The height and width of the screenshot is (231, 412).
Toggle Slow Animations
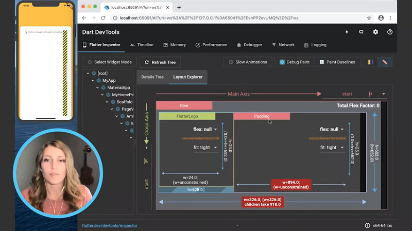pos(248,62)
